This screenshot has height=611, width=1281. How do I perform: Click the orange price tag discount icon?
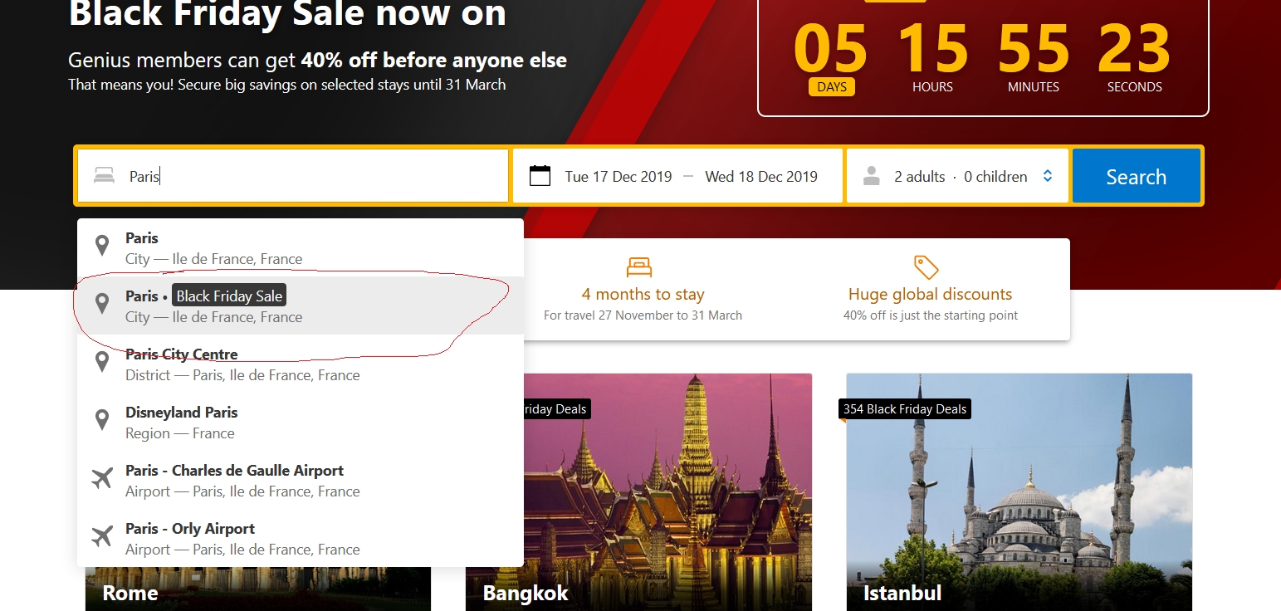[927, 267]
